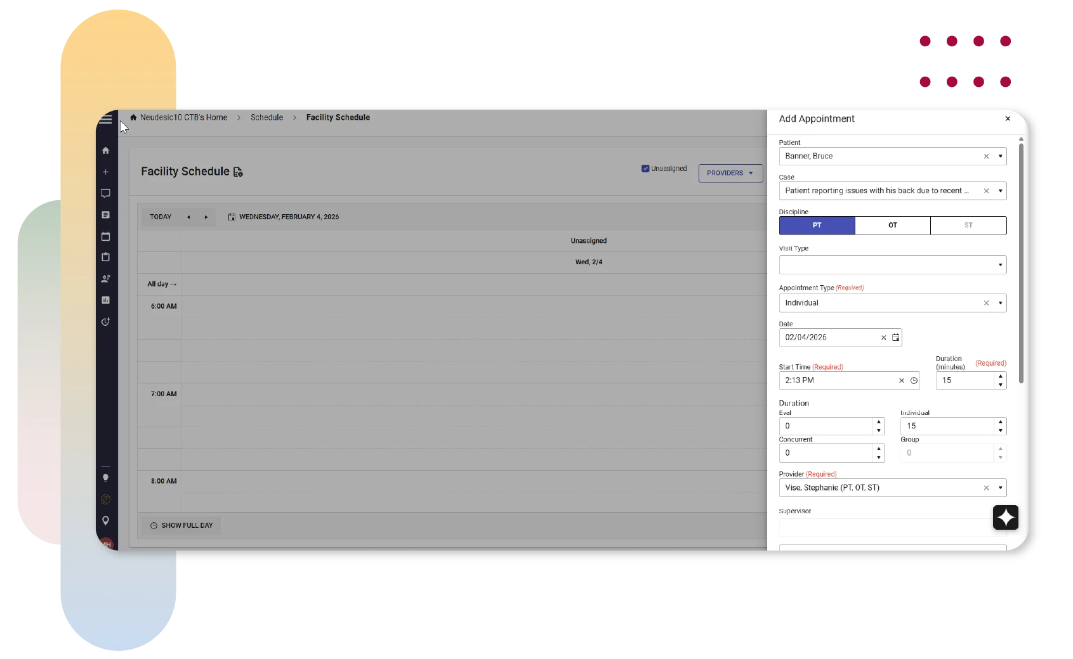This screenshot has width=1073, height=659.
Task: Click SHOW FULL DAY button
Action: [181, 526]
